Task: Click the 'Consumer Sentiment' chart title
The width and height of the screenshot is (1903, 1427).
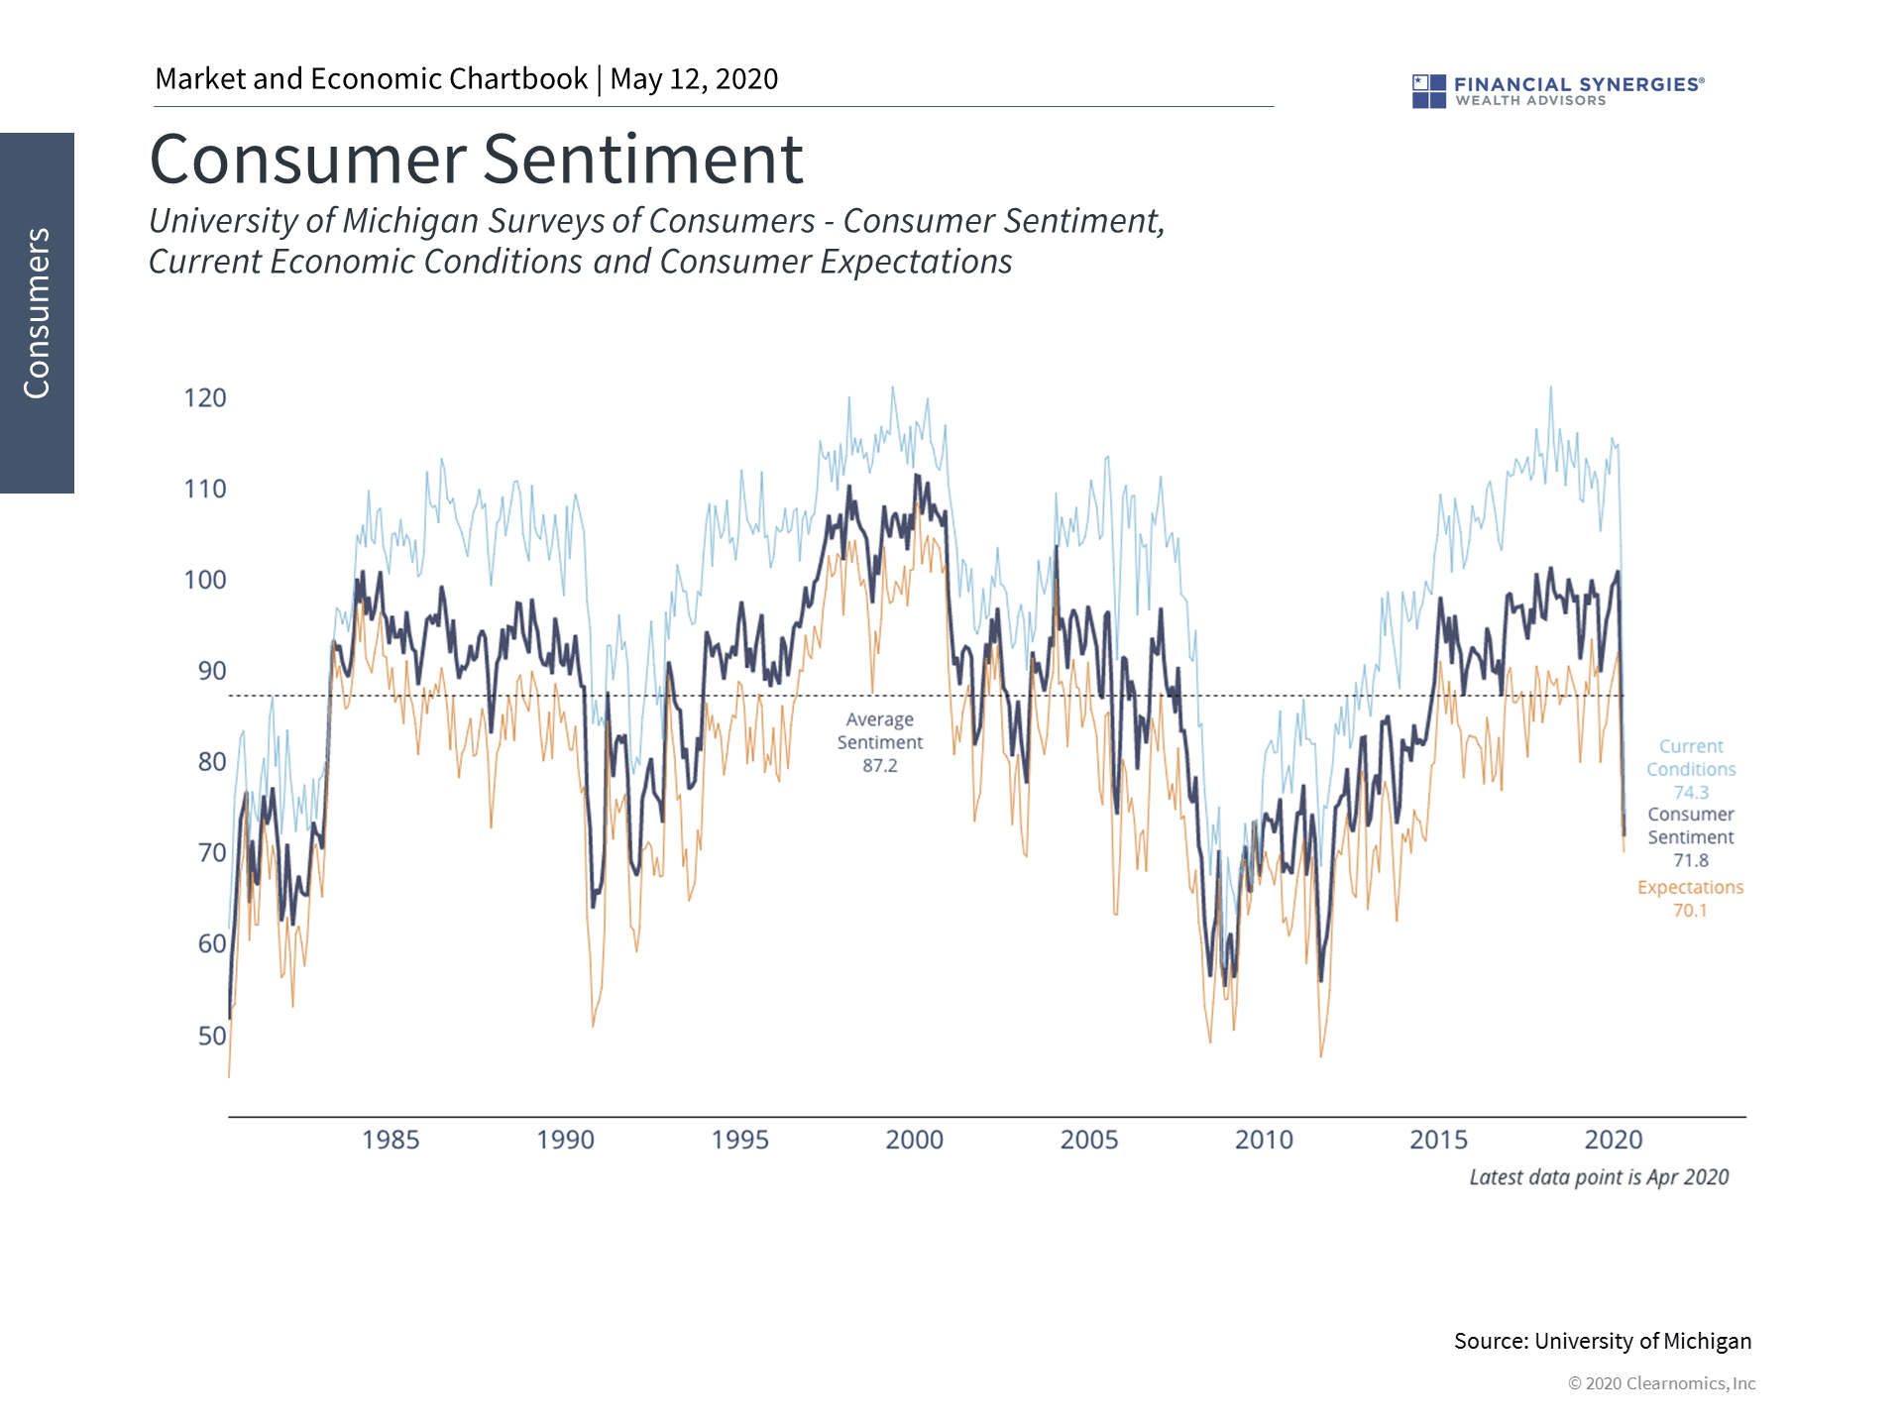Action: tap(476, 159)
